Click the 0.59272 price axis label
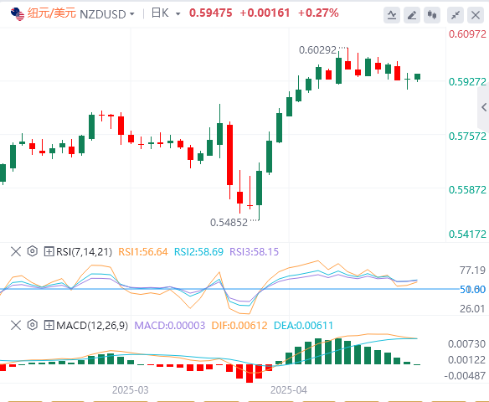 click(467, 82)
